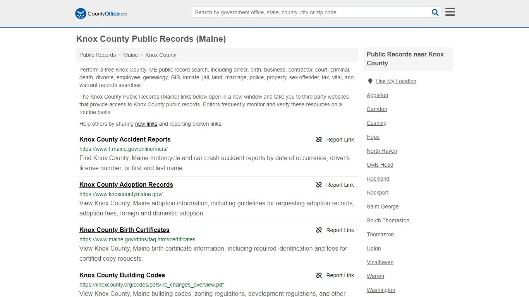This screenshot has height=297, width=529.
Task: Select Knox County breadcrumb
Action: click(161, 55)
